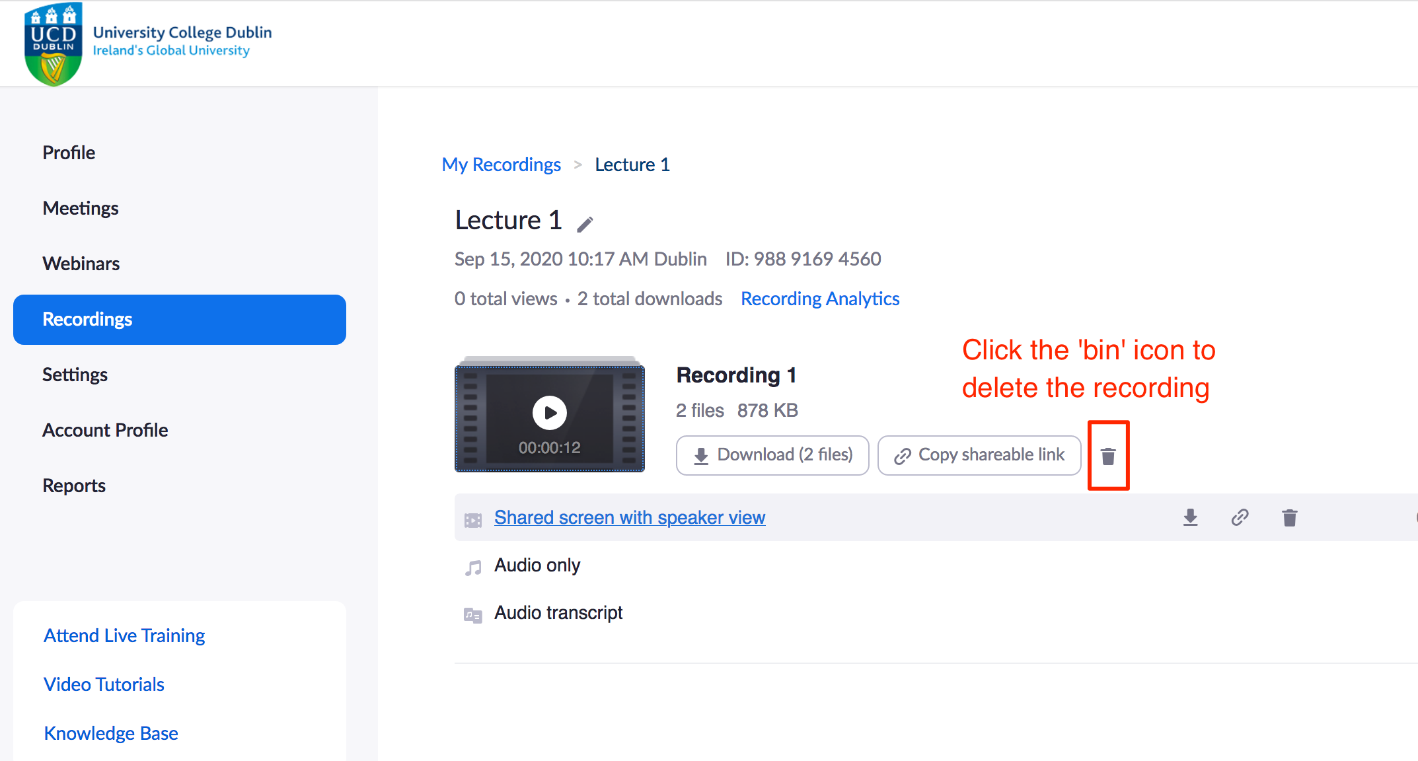
Task: Open the Profile menu item
Action: point(69,153)
